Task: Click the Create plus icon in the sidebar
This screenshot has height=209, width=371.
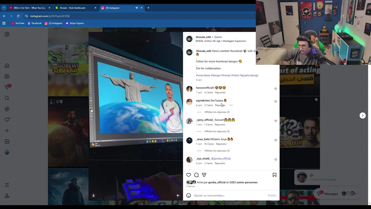Action: (x=7, y=131)
